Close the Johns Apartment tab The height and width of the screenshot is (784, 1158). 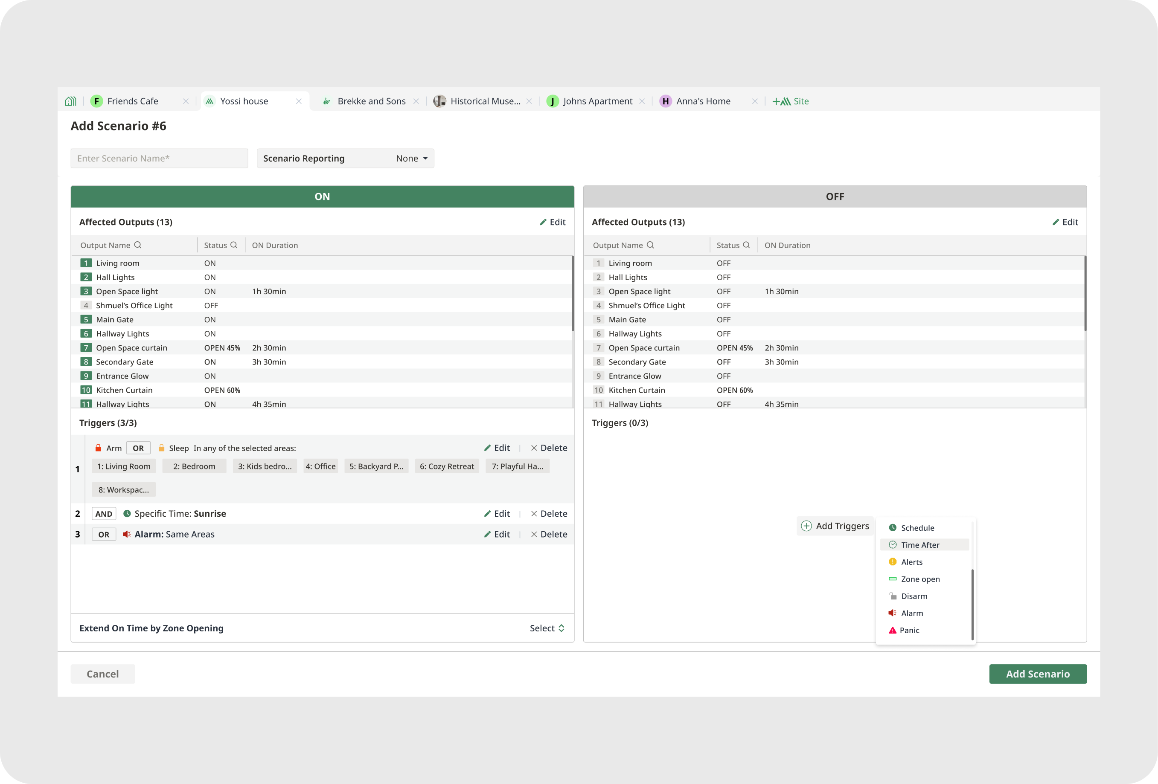pos(642,101)
